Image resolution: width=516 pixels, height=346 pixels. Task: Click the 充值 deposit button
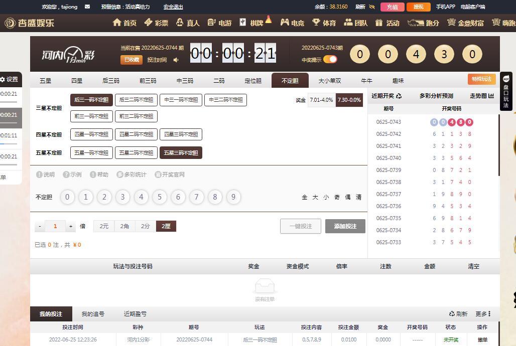point(392,7)
